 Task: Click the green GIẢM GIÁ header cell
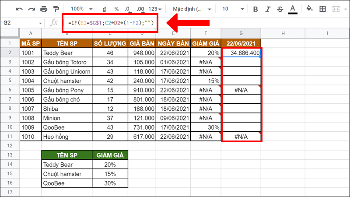(x=110, y=155)
